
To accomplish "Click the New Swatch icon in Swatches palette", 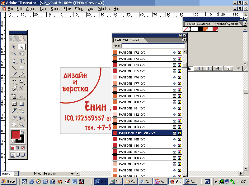I will [228, 69].
